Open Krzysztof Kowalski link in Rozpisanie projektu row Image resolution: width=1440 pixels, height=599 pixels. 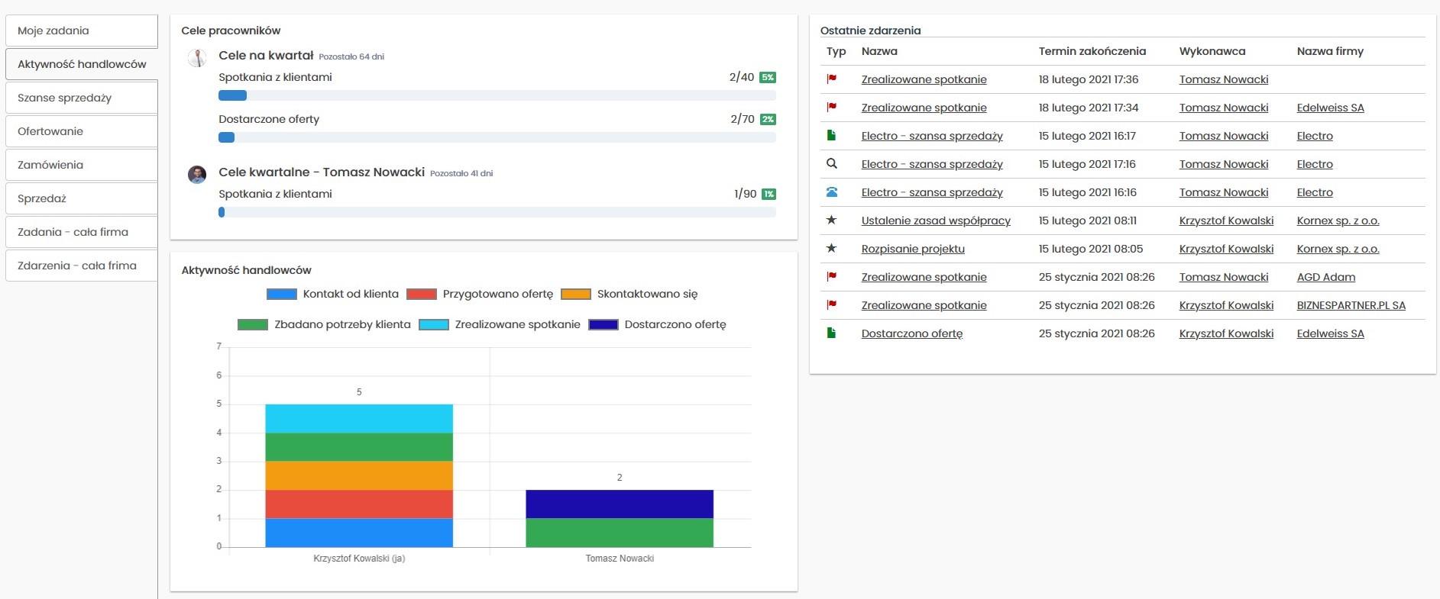(1226, 249)
